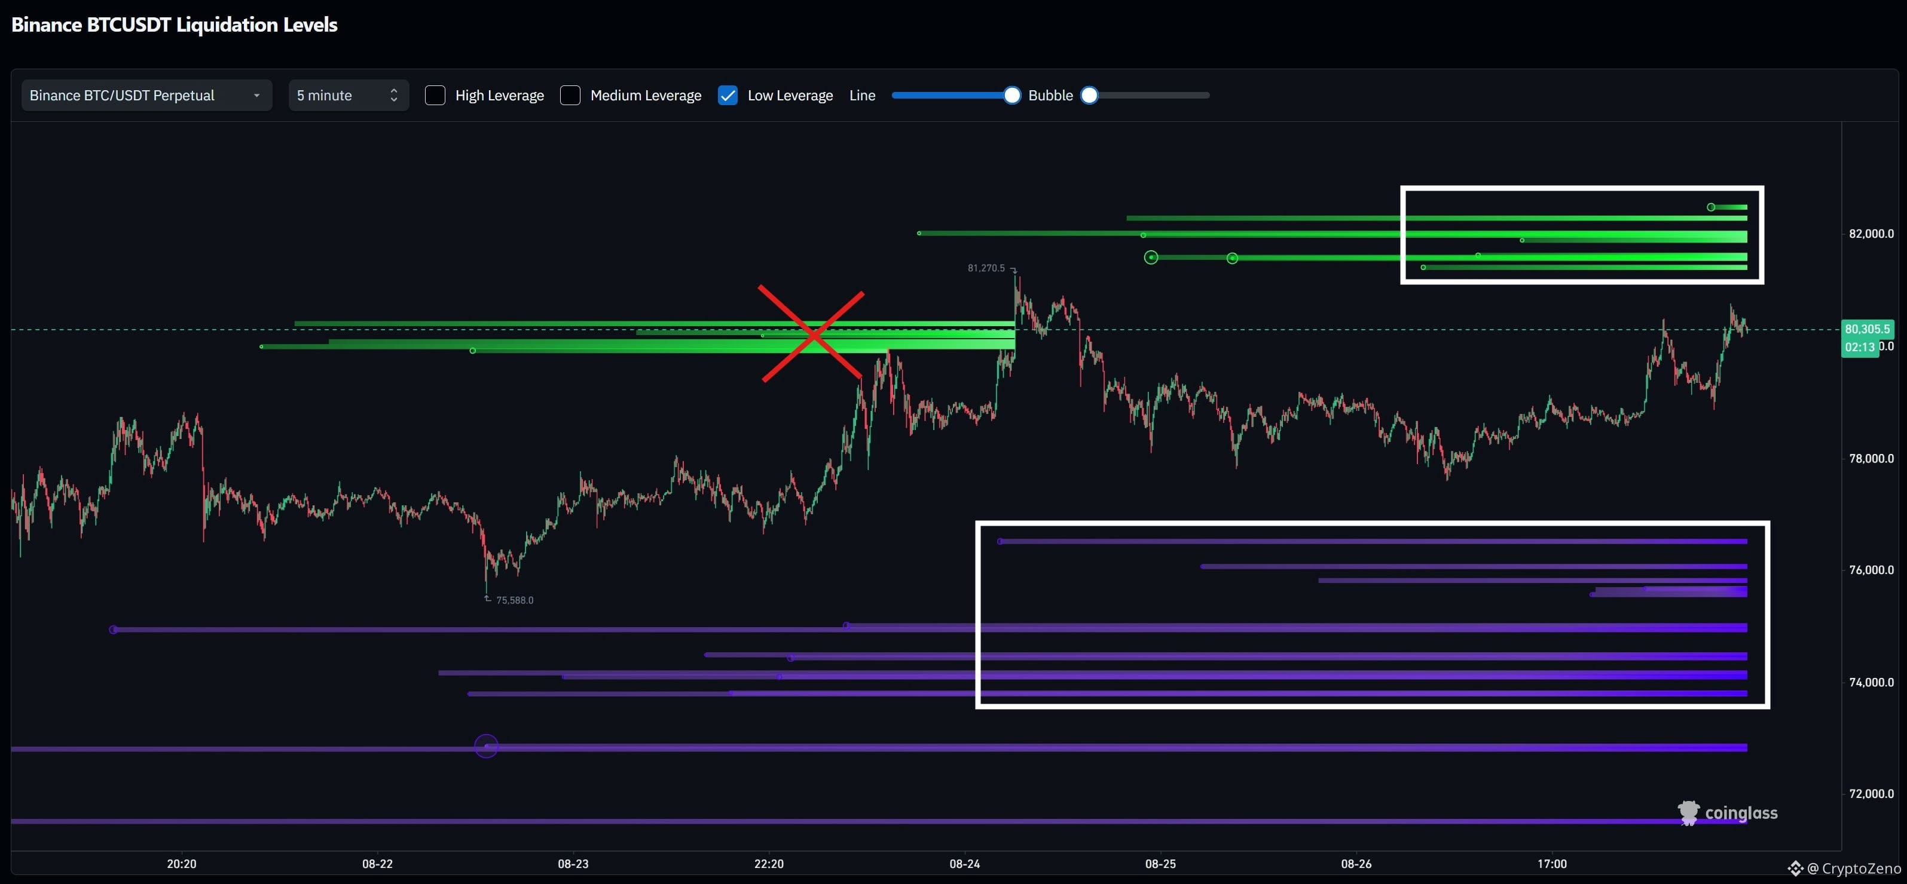The width and height of the screenshot is (1907, 884).
Task: Enable the Medium Leverage checkbox
Action: pos(570,96)
